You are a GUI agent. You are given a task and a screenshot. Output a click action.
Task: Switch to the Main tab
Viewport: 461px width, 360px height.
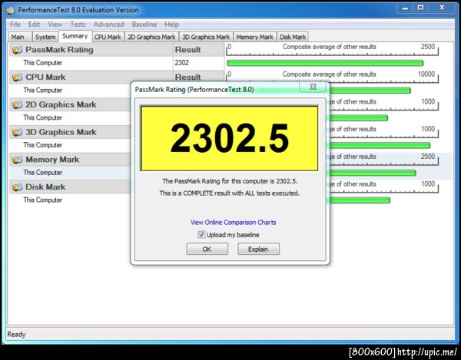(20, 37)
